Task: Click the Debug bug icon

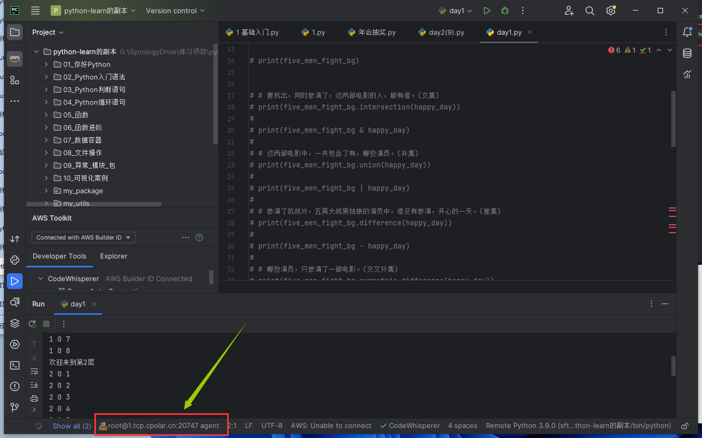Action: [505, 11]
